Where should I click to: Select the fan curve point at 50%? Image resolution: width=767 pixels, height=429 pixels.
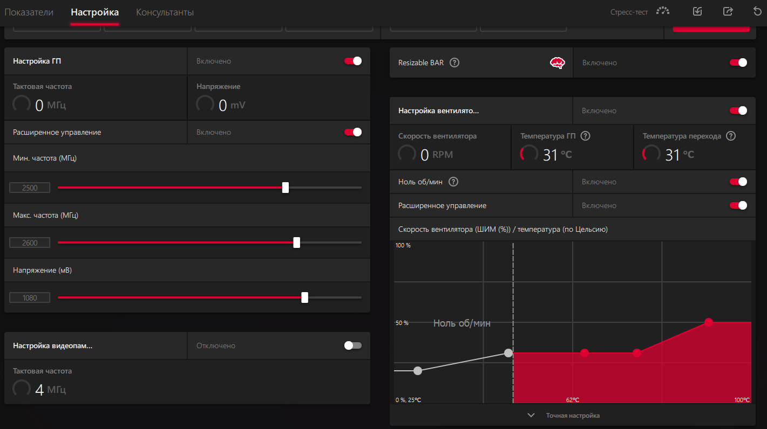point(709,322)
